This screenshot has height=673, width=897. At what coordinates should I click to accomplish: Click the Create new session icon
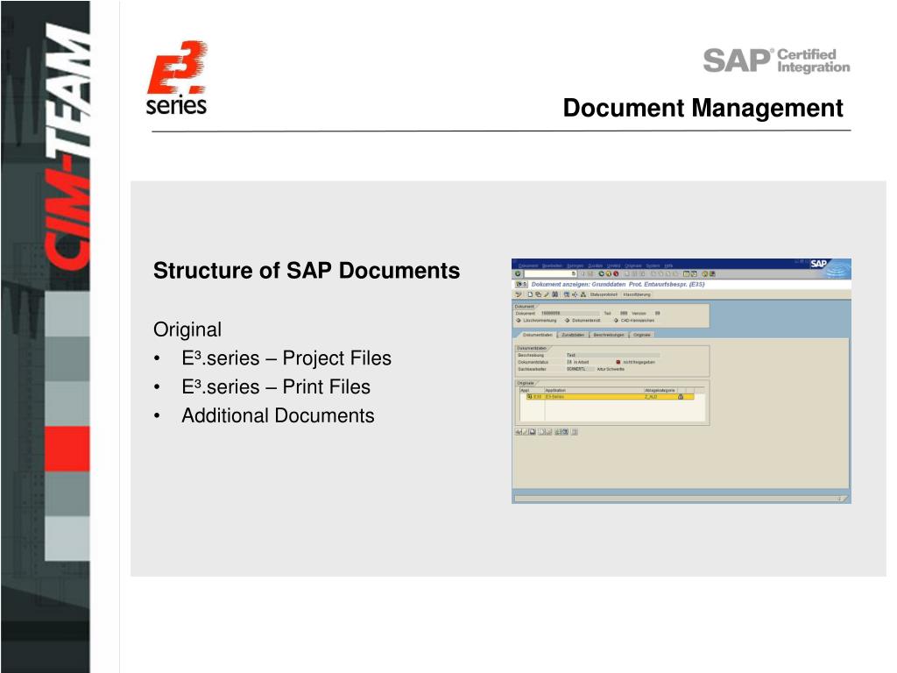coord(686,274)
